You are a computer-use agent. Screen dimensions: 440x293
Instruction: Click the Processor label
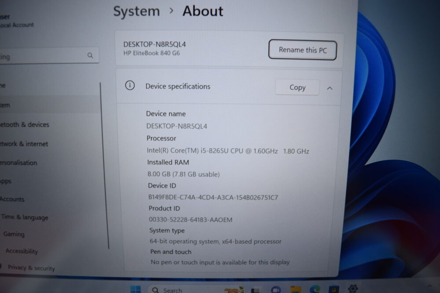pos(161,138)
